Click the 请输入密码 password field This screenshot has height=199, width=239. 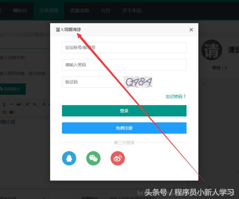click(x=124, y=65)
